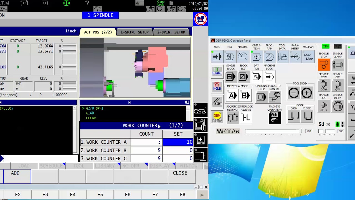Index tool forward with plus button
This screenshot has height=200, width=355.
click(306, 93)
